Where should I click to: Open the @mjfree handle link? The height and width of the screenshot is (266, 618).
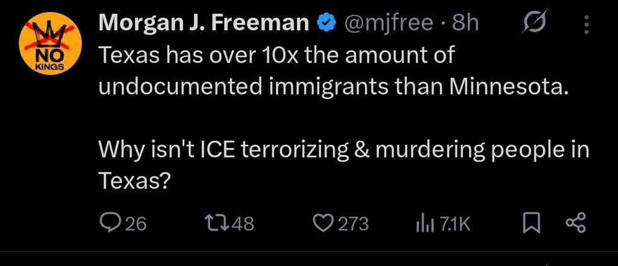pos(389,23)
